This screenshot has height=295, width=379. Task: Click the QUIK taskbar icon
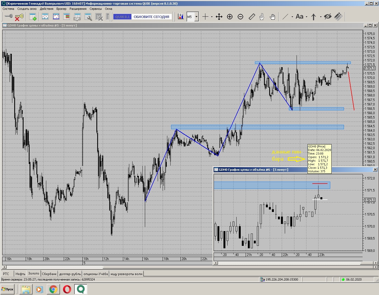coord(81,289)
